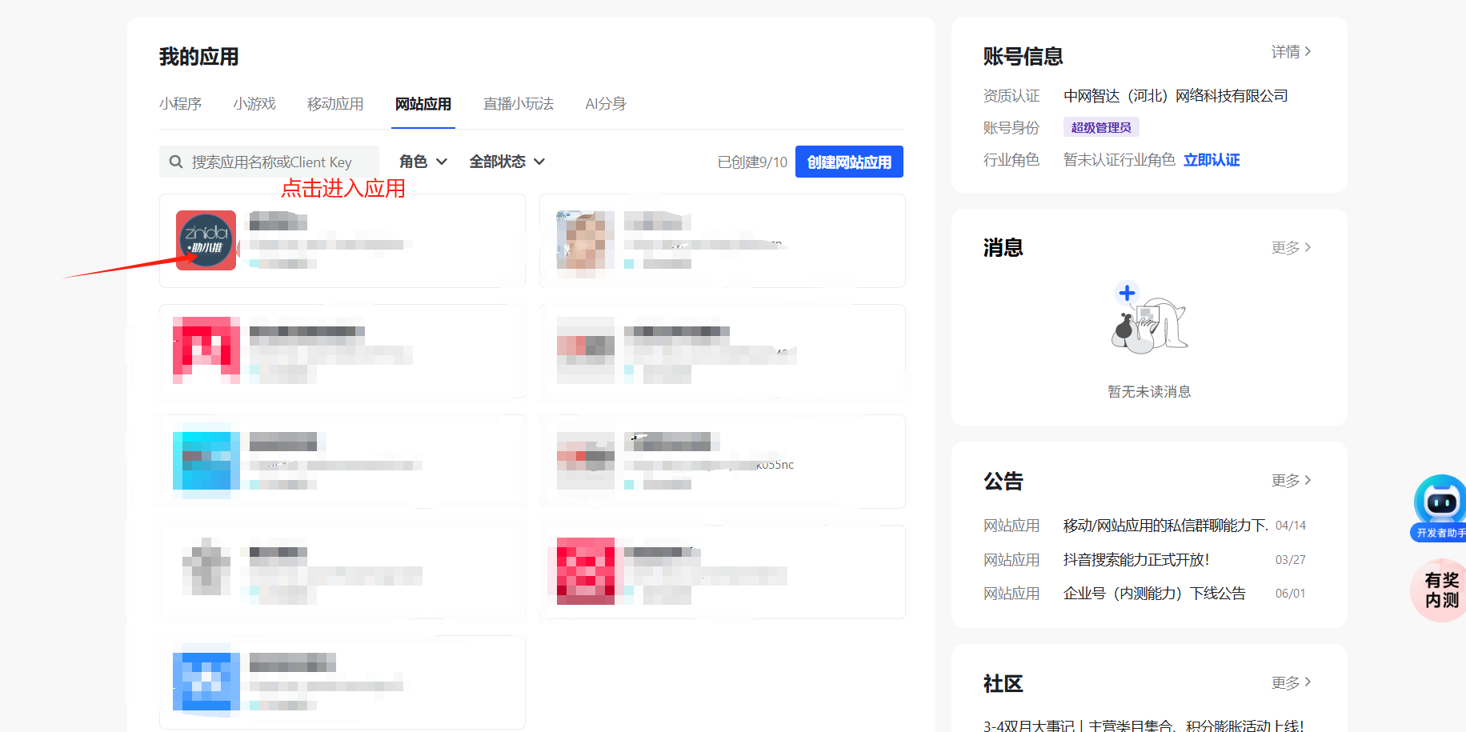
Task: Open the 抖音搜索能力正式开放 announcement
Action: [1136, 560]
